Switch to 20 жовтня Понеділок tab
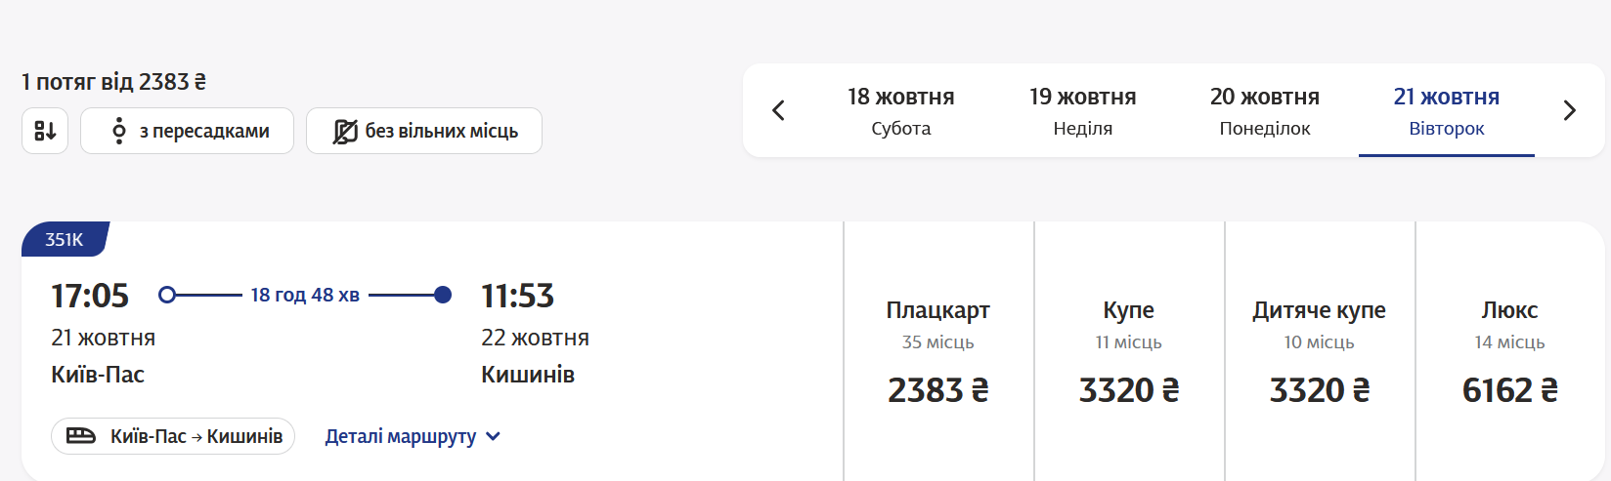This screenshot has width=1611, height=481. tap(1264, 110)
